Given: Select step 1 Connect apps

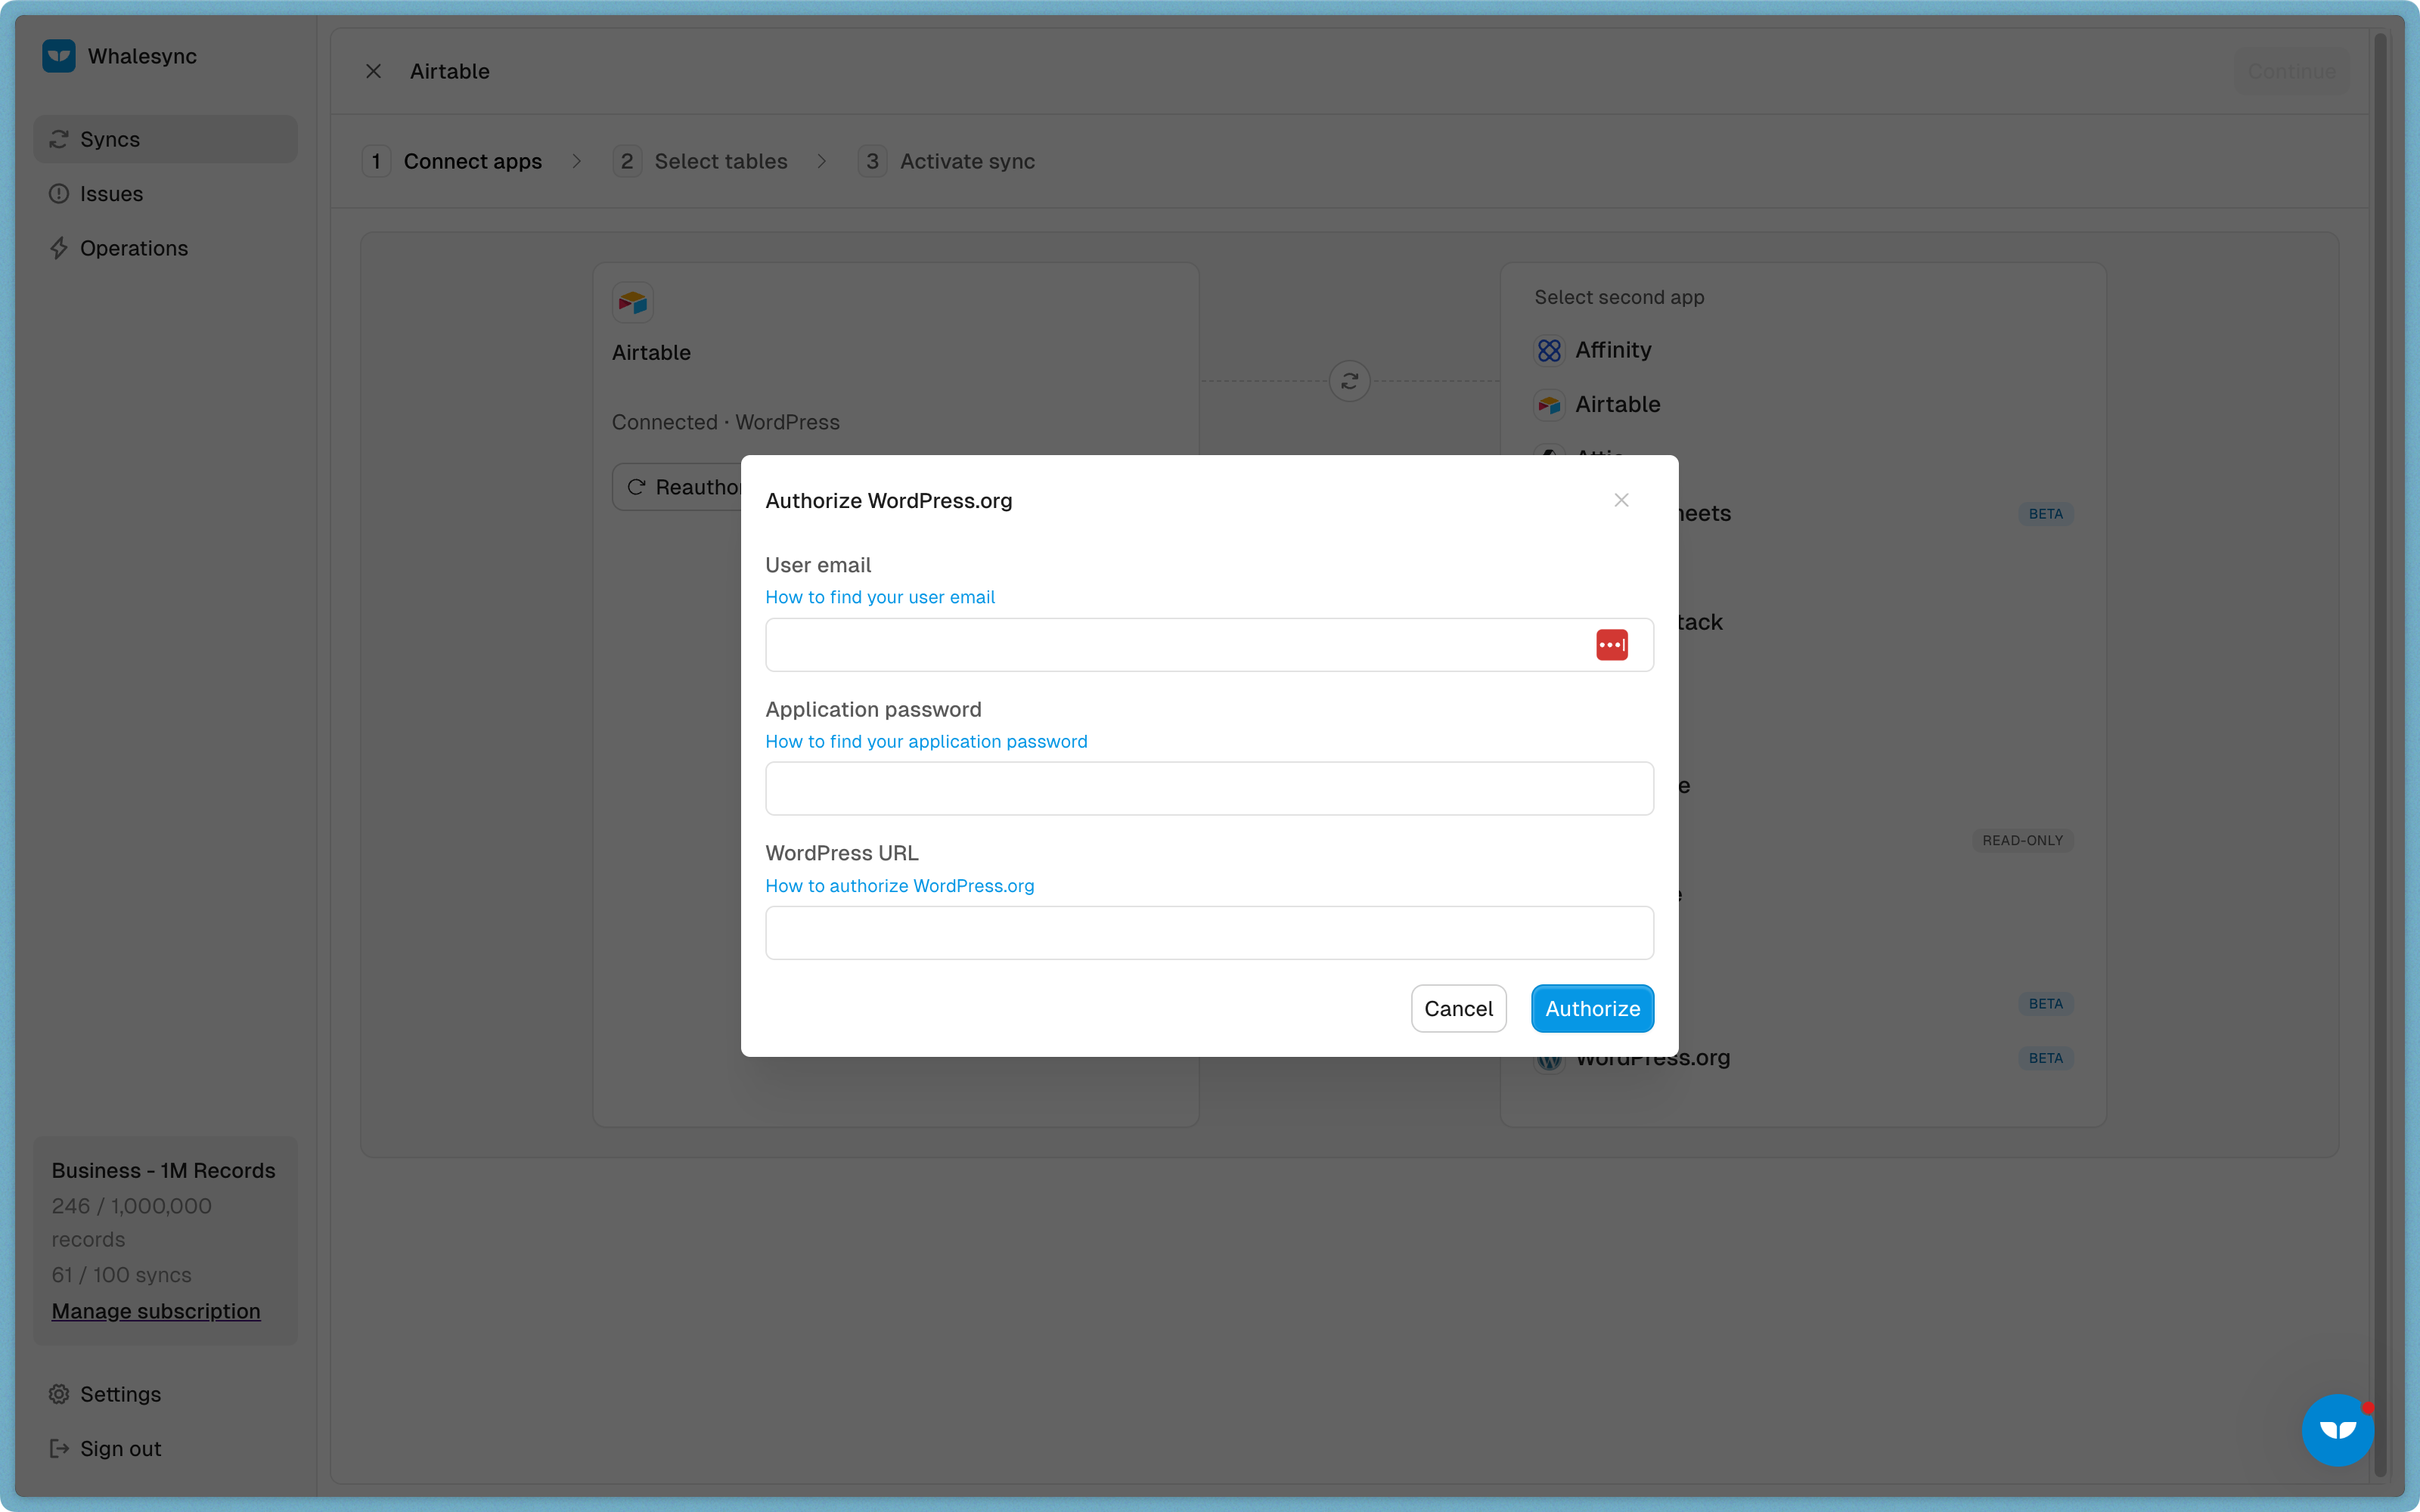Looking at the screenshot, I should pos(452,161).
